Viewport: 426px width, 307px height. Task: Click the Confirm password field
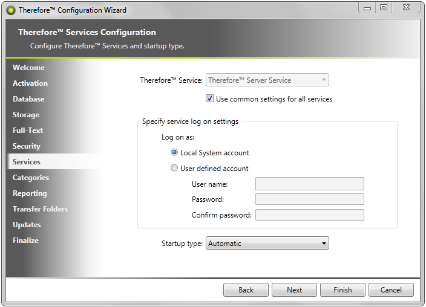[310, 215]
